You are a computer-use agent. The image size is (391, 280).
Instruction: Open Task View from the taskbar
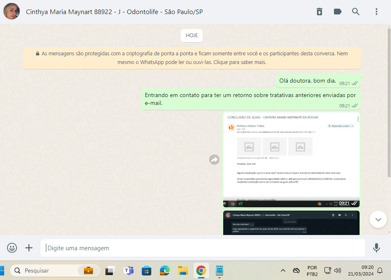click(x=110, y=271)
